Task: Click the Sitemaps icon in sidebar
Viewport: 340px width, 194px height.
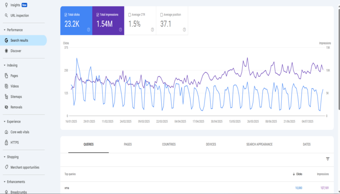Action: click(x=6, y=97)
